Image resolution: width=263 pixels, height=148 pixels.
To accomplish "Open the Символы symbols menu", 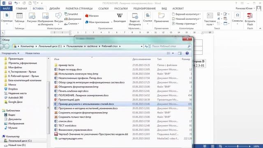I will click(x=238, y=19).
